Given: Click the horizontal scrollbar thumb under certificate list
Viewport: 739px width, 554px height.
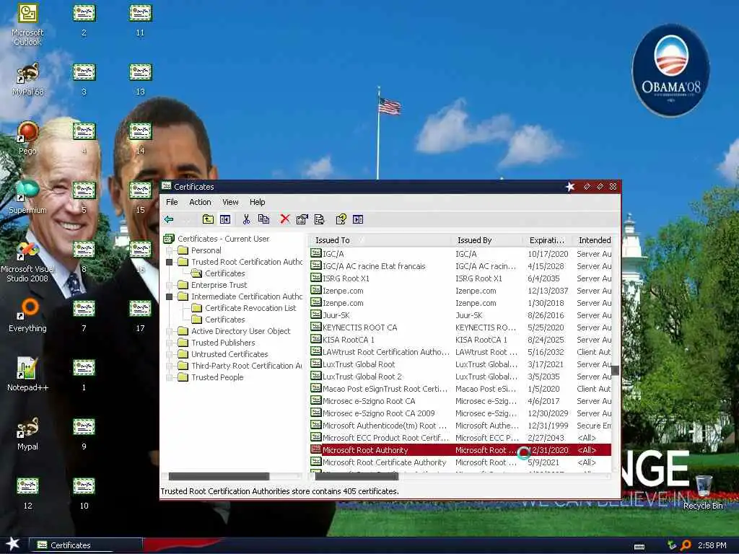Looking at the screenshot, I should coord(357,476).
